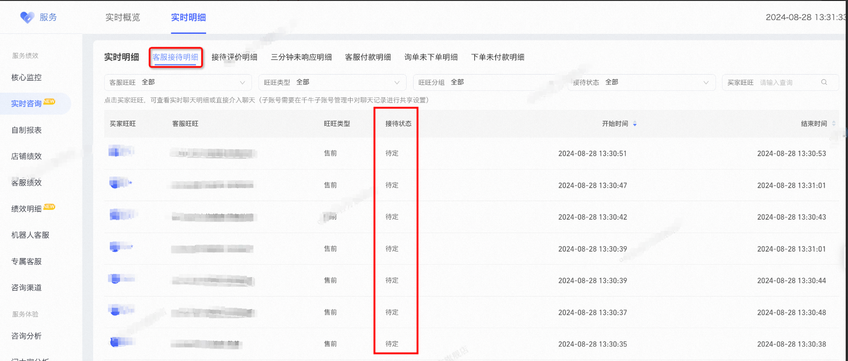Click end time 2024-08-28 13:30:44 cell
This screenshot has height=361, width=848.
point(791,280)
